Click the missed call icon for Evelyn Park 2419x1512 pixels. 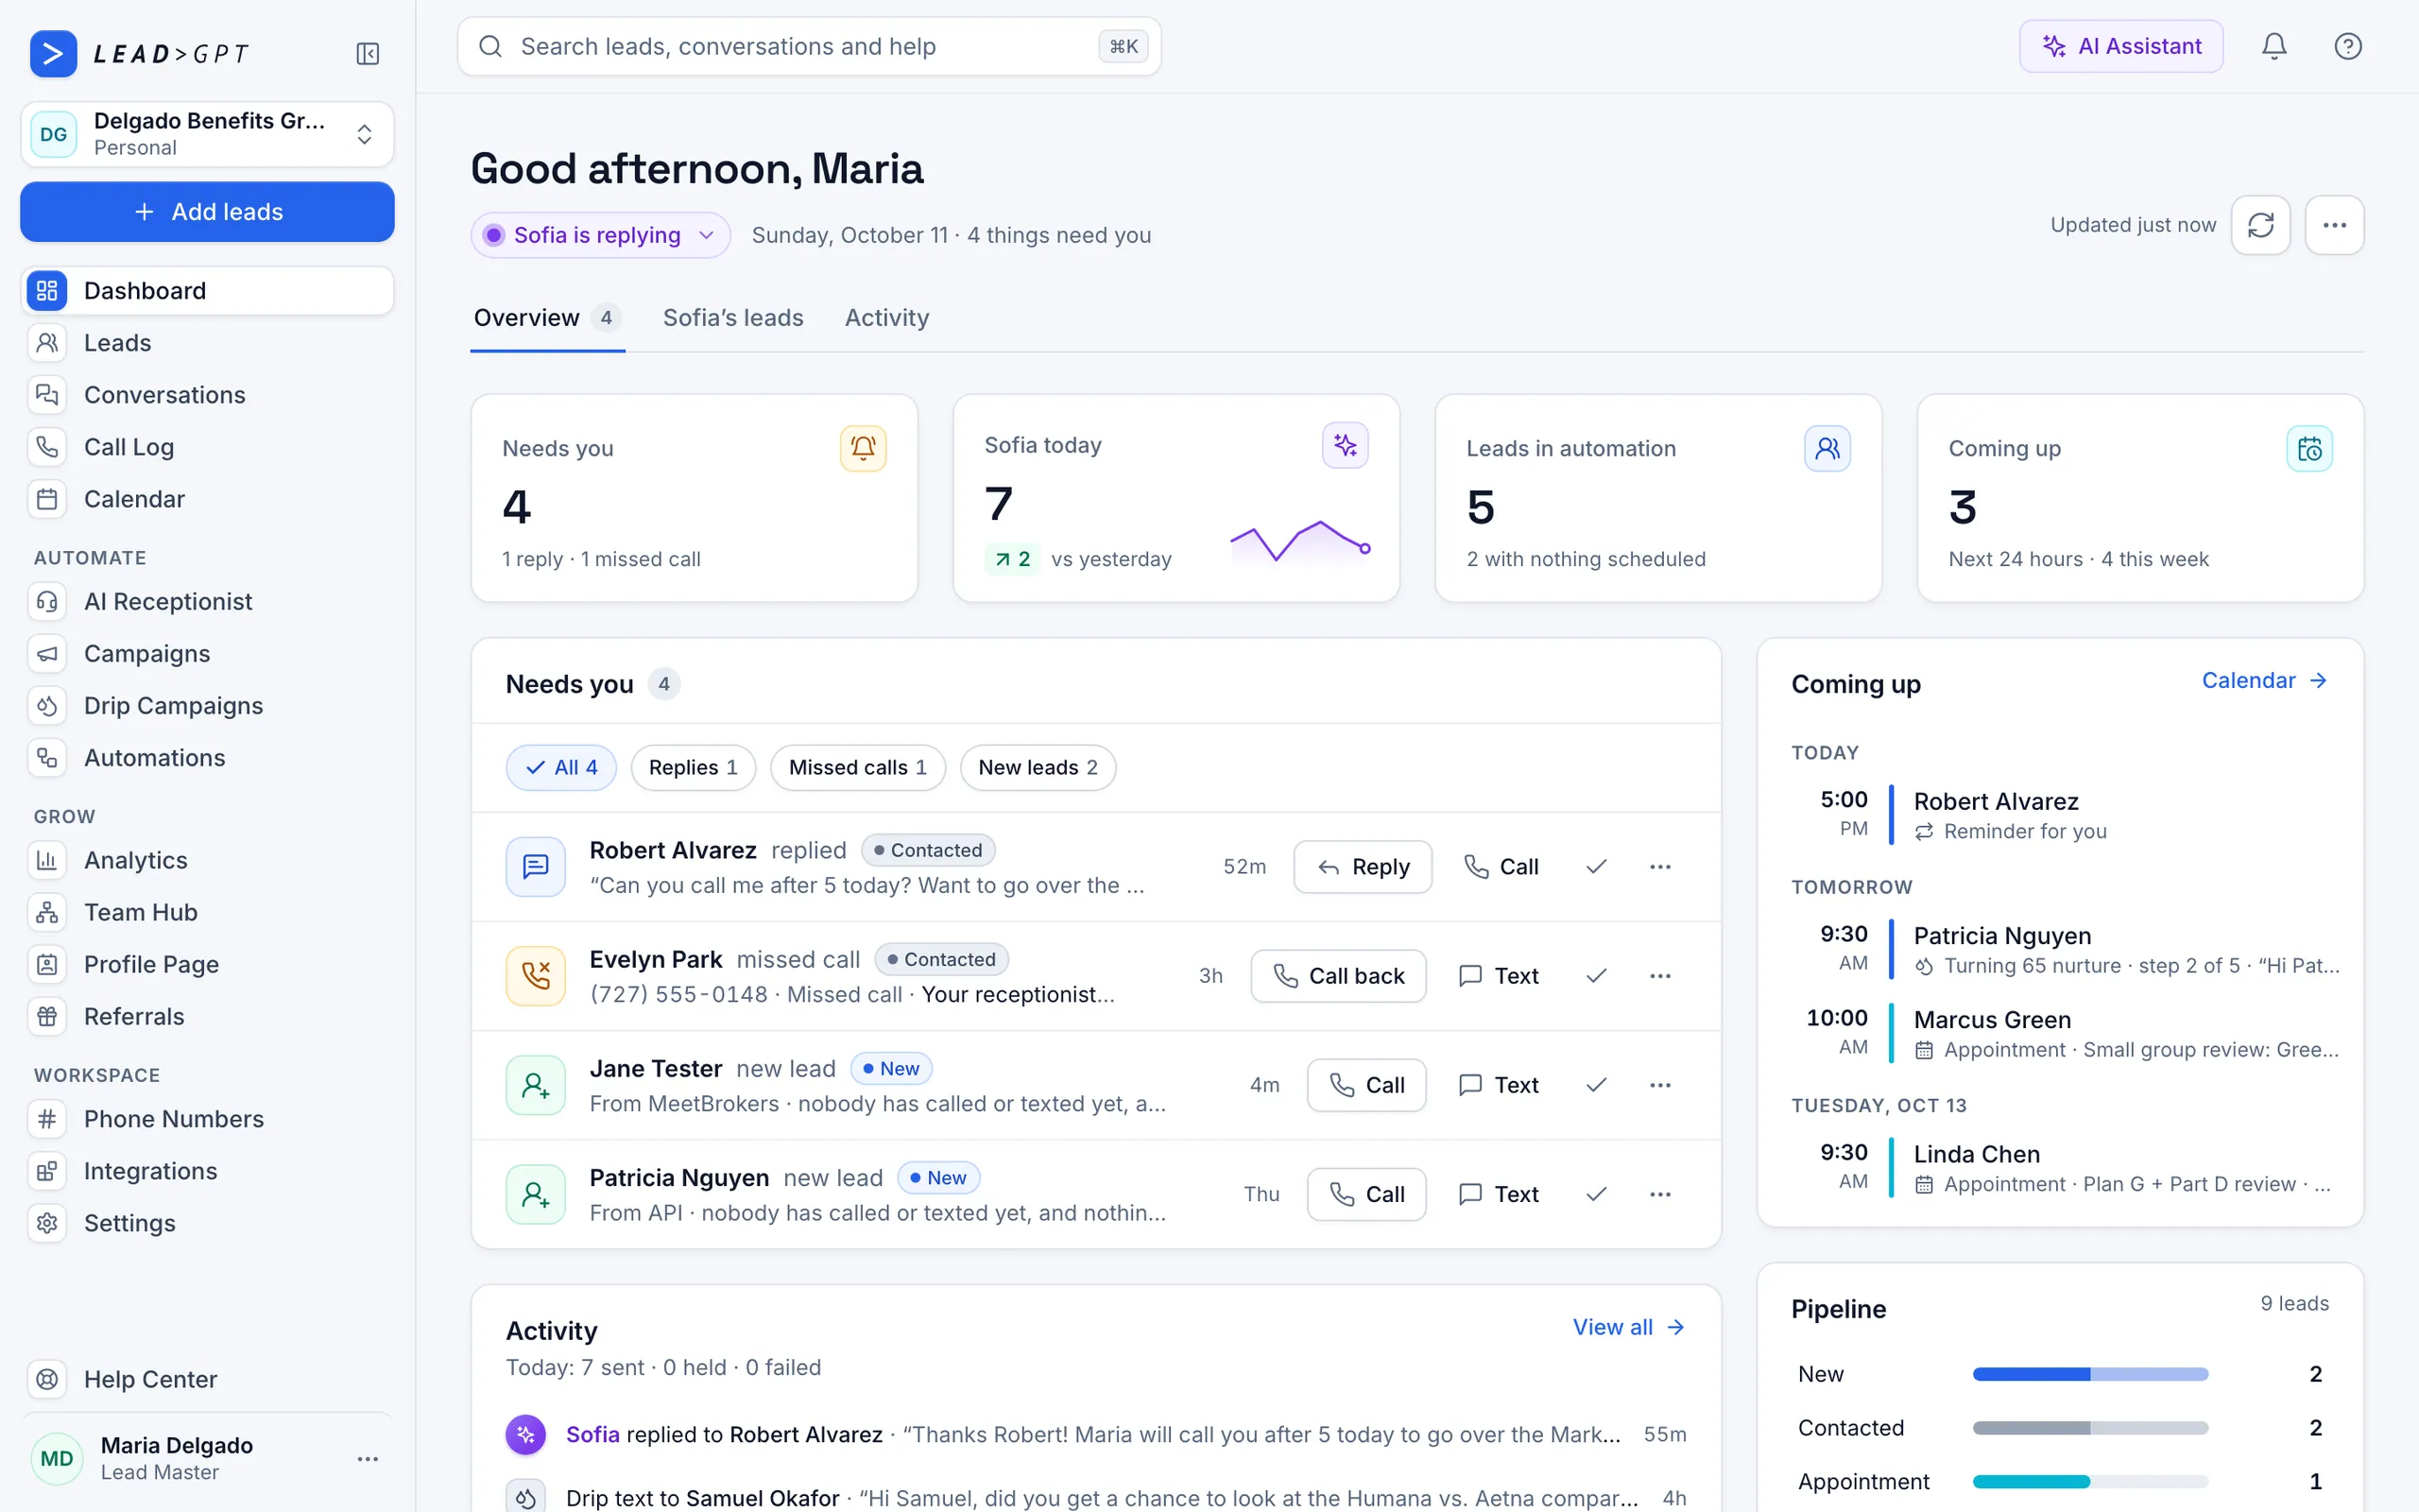[536, 976]
